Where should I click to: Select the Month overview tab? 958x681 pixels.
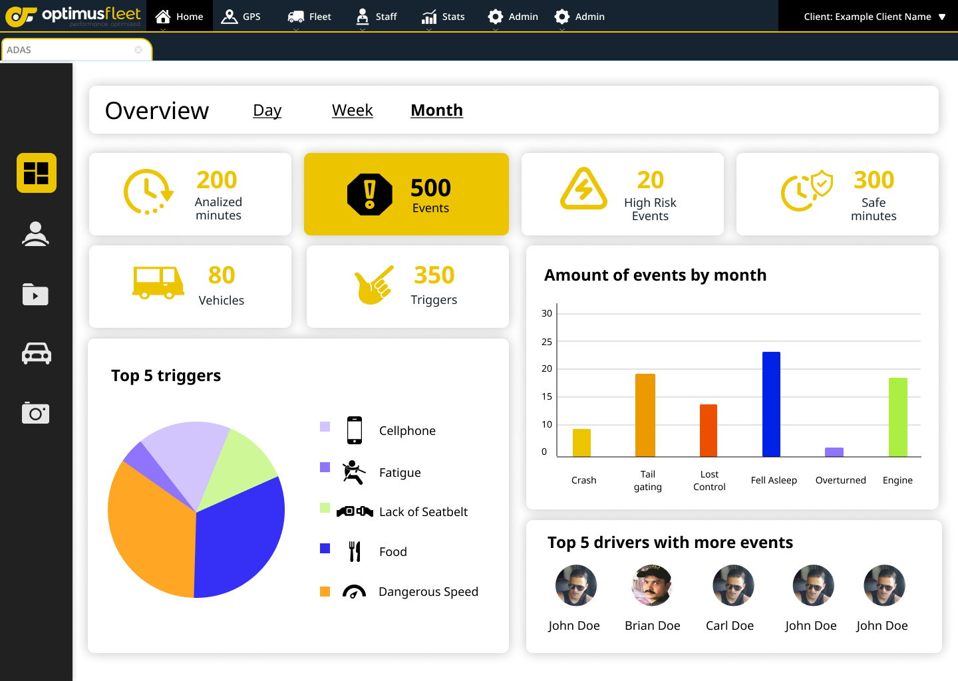click(x=436, y=110)
